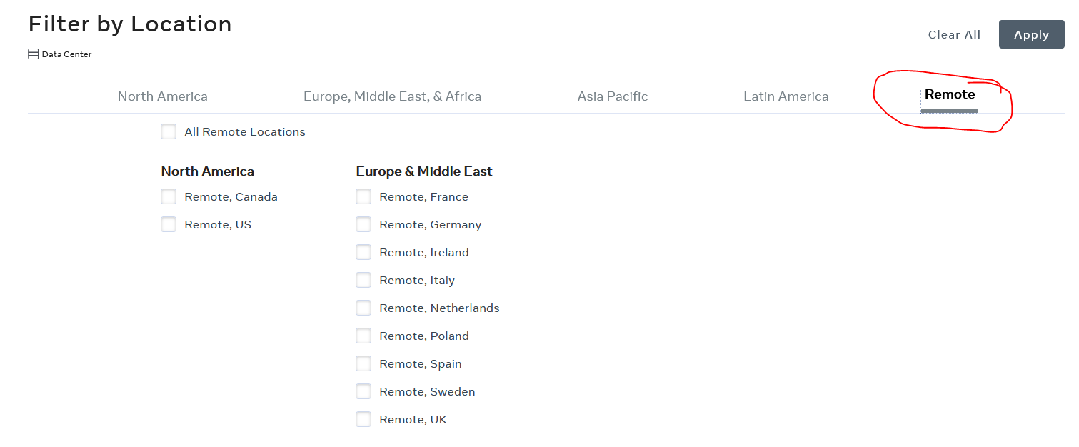Click the Data Center icon
Screen dimensions: 1079x447
[32, 54]
